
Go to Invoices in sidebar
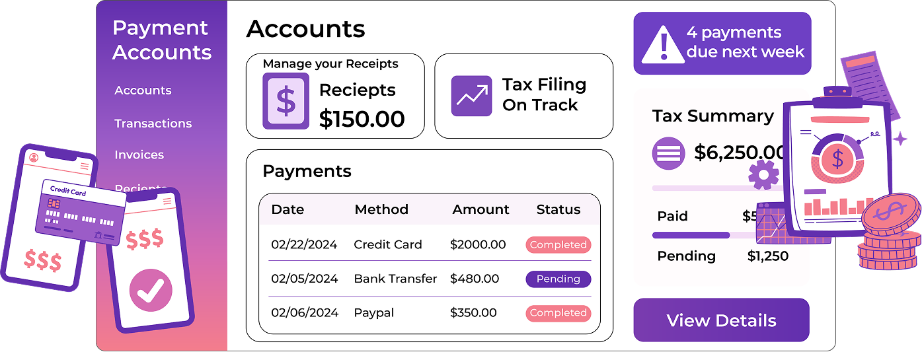pos(139,155)
